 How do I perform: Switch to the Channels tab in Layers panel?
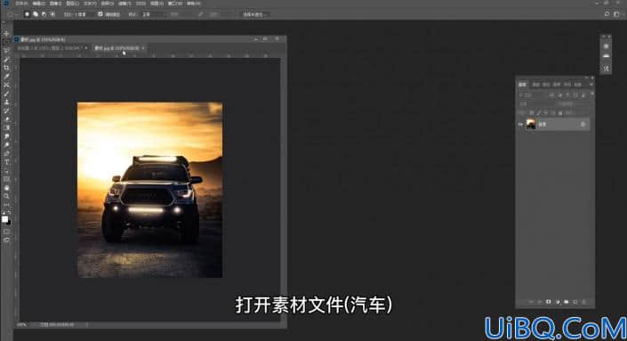pyautogui.click(x=535, y=85)
